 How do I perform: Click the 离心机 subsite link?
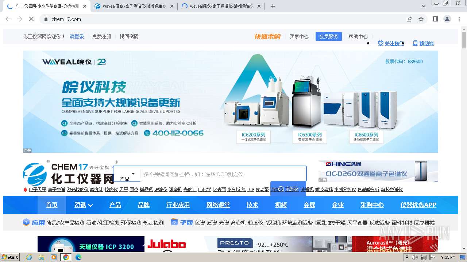tap(239, 223)
